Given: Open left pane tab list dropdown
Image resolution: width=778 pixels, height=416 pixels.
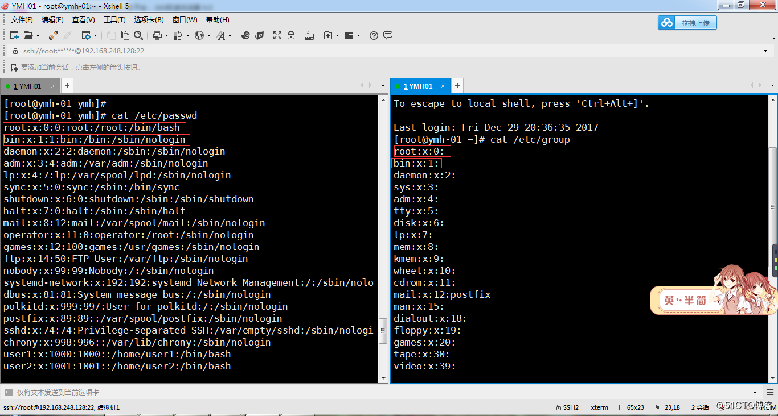Looking at the screenshot, I should click(x=383, y=86).
